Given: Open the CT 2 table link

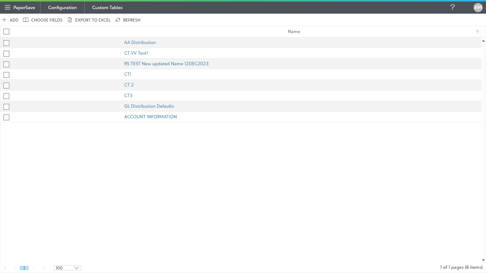Looking at the screenshot, I should point(129,85).
